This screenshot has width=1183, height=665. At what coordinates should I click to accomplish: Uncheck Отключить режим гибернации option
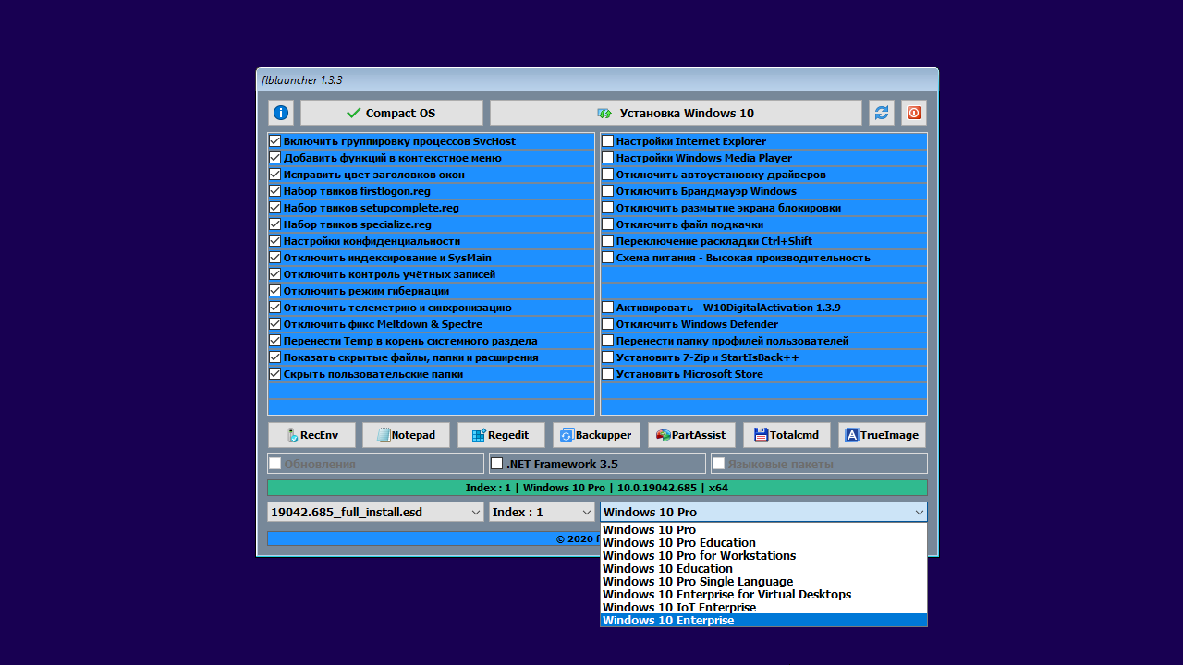click(x=274, y=291)
